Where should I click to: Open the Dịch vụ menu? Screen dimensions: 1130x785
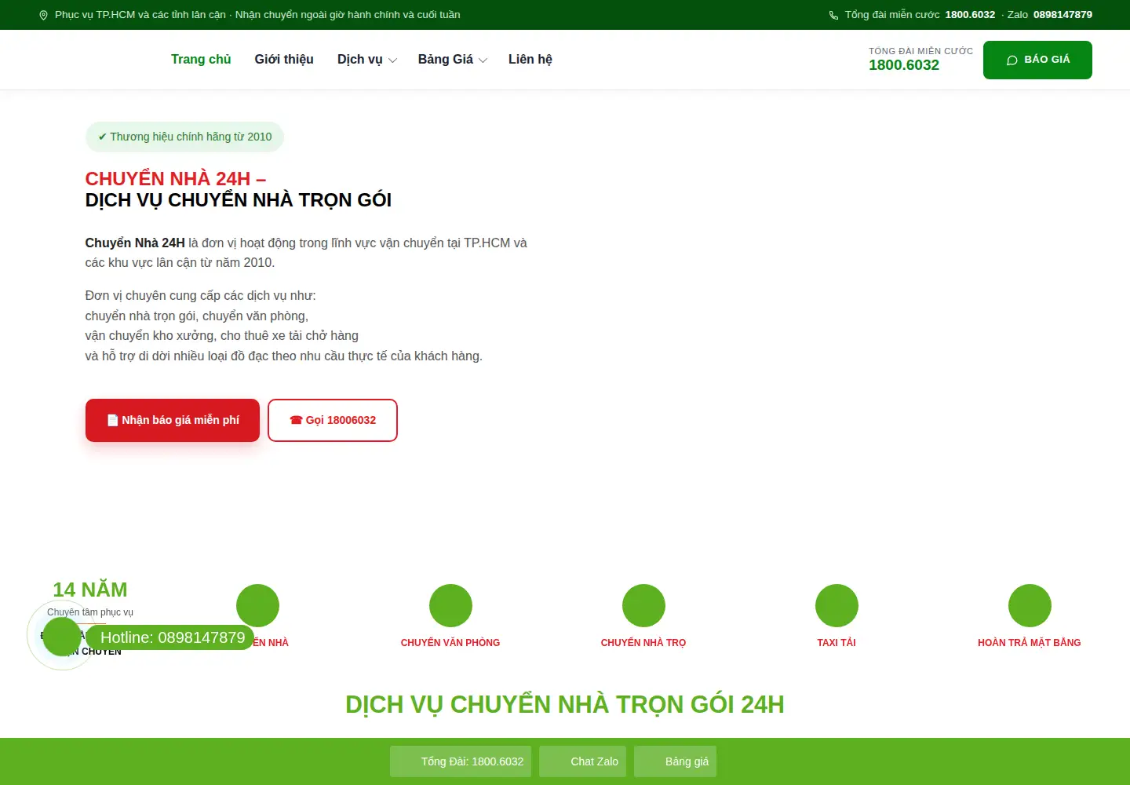coord(360,60)
